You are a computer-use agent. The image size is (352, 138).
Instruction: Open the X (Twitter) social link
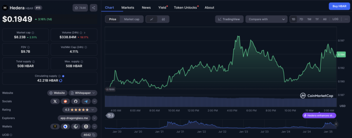click(55, 101)
